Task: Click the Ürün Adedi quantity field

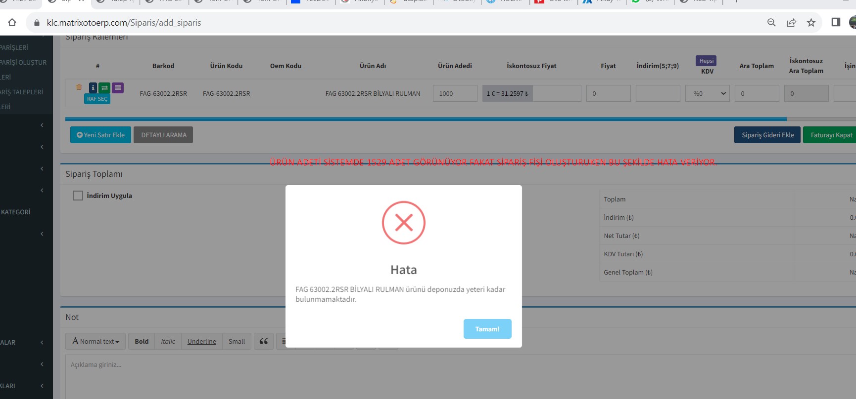Action: point(455,93)
